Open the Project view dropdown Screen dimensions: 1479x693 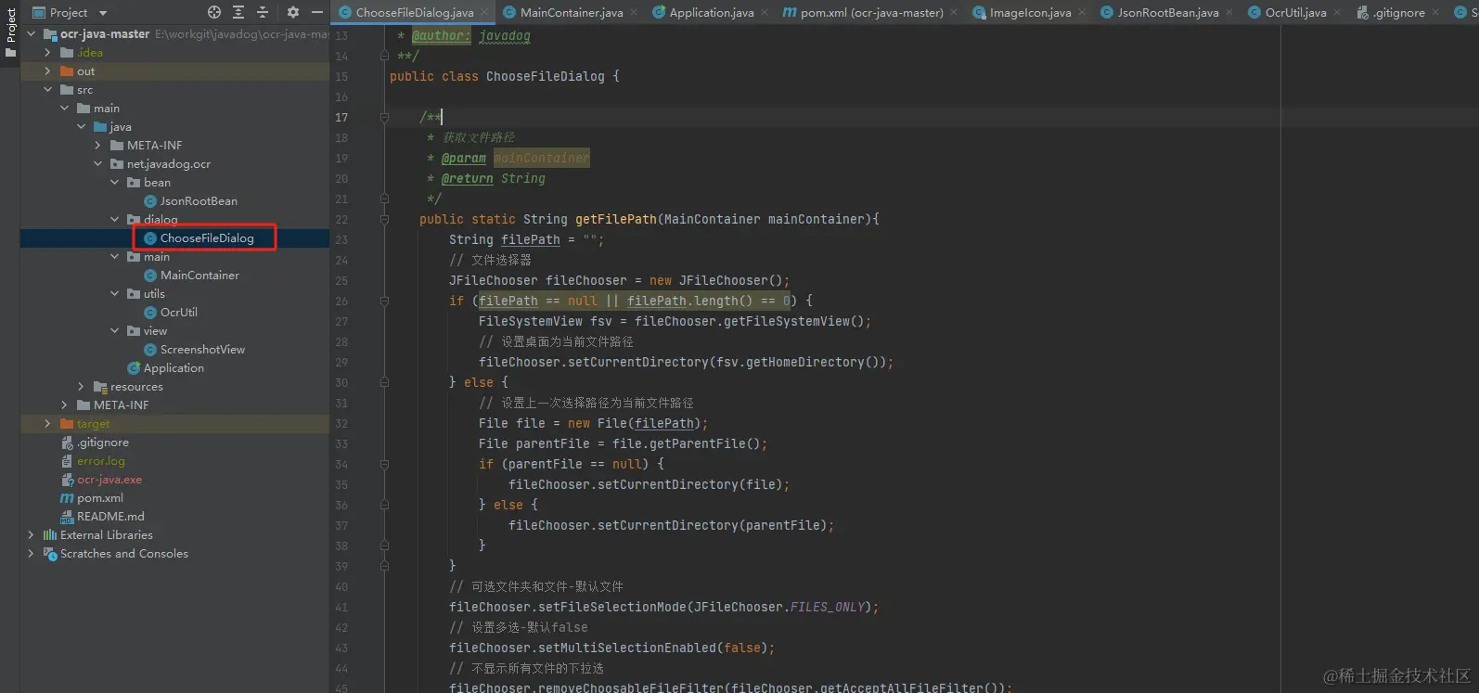tap(103, 13)
